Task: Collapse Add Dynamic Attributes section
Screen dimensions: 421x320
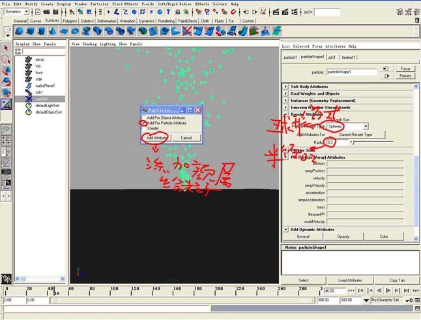Action: click(285, 230)
